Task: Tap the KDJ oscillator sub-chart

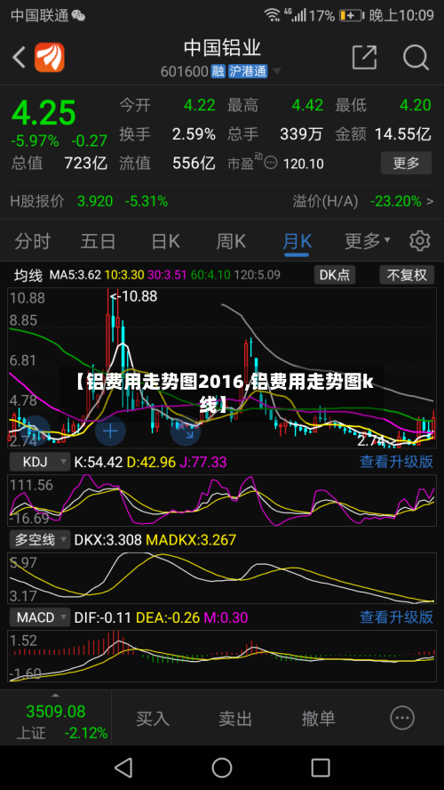Action: point(222,500)
